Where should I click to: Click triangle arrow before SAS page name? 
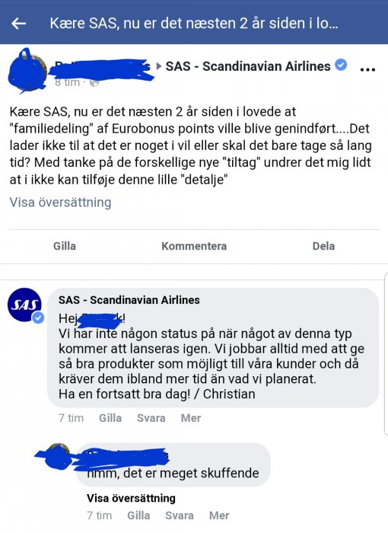coord(159,66)
